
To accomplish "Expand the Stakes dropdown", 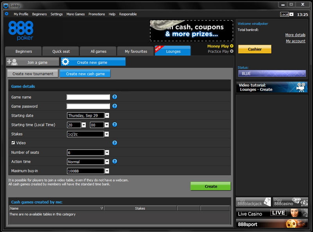I will coord(107,134).
